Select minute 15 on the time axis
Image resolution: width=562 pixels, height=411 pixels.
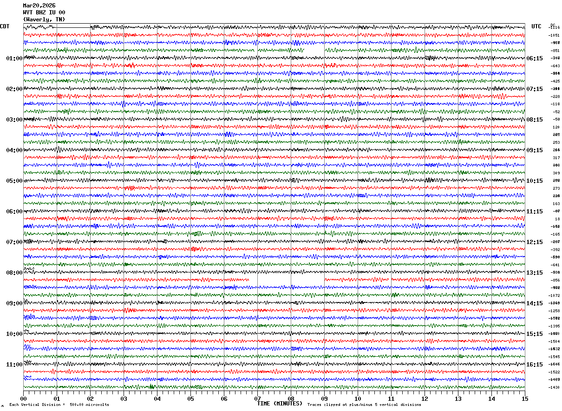point(525,398)
